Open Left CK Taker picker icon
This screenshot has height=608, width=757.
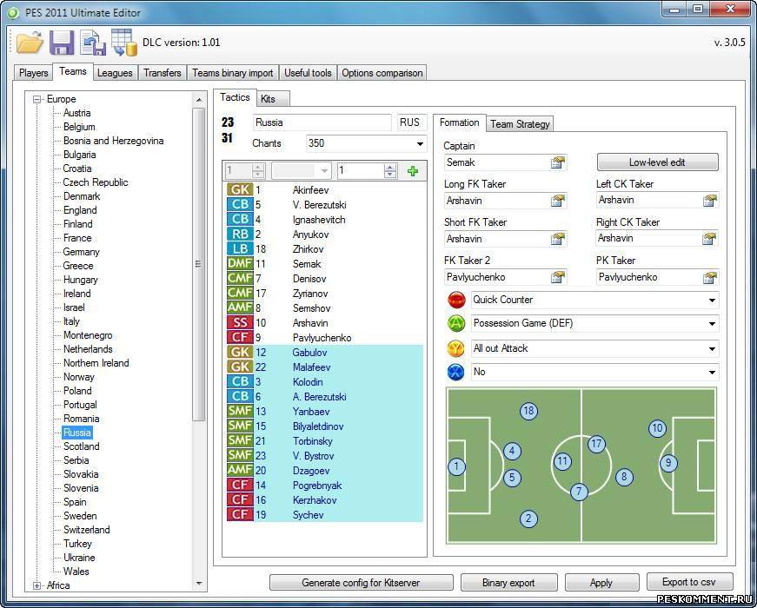(x=710, y=201)
